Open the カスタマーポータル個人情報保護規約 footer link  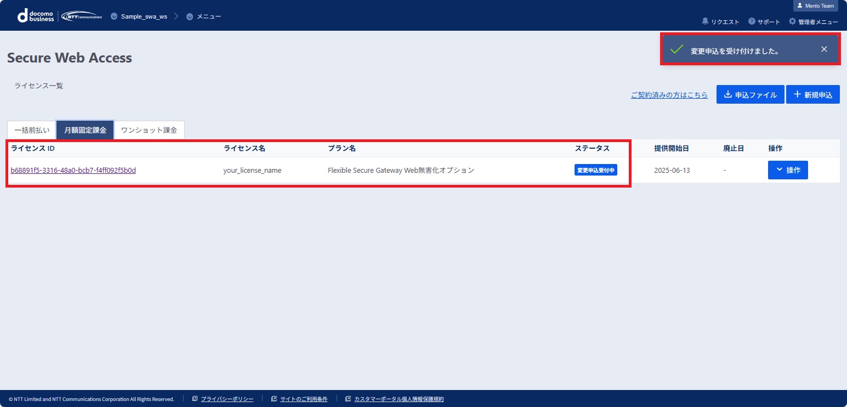[x=399, y=399]
